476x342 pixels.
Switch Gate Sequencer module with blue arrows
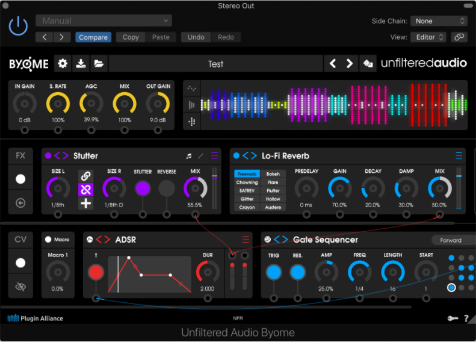pos(281,239)
